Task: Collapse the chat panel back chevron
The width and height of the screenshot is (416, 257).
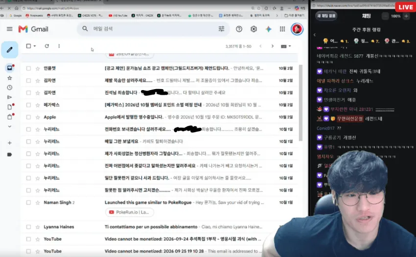Action: pyautogui.click(x=315, y=35)
